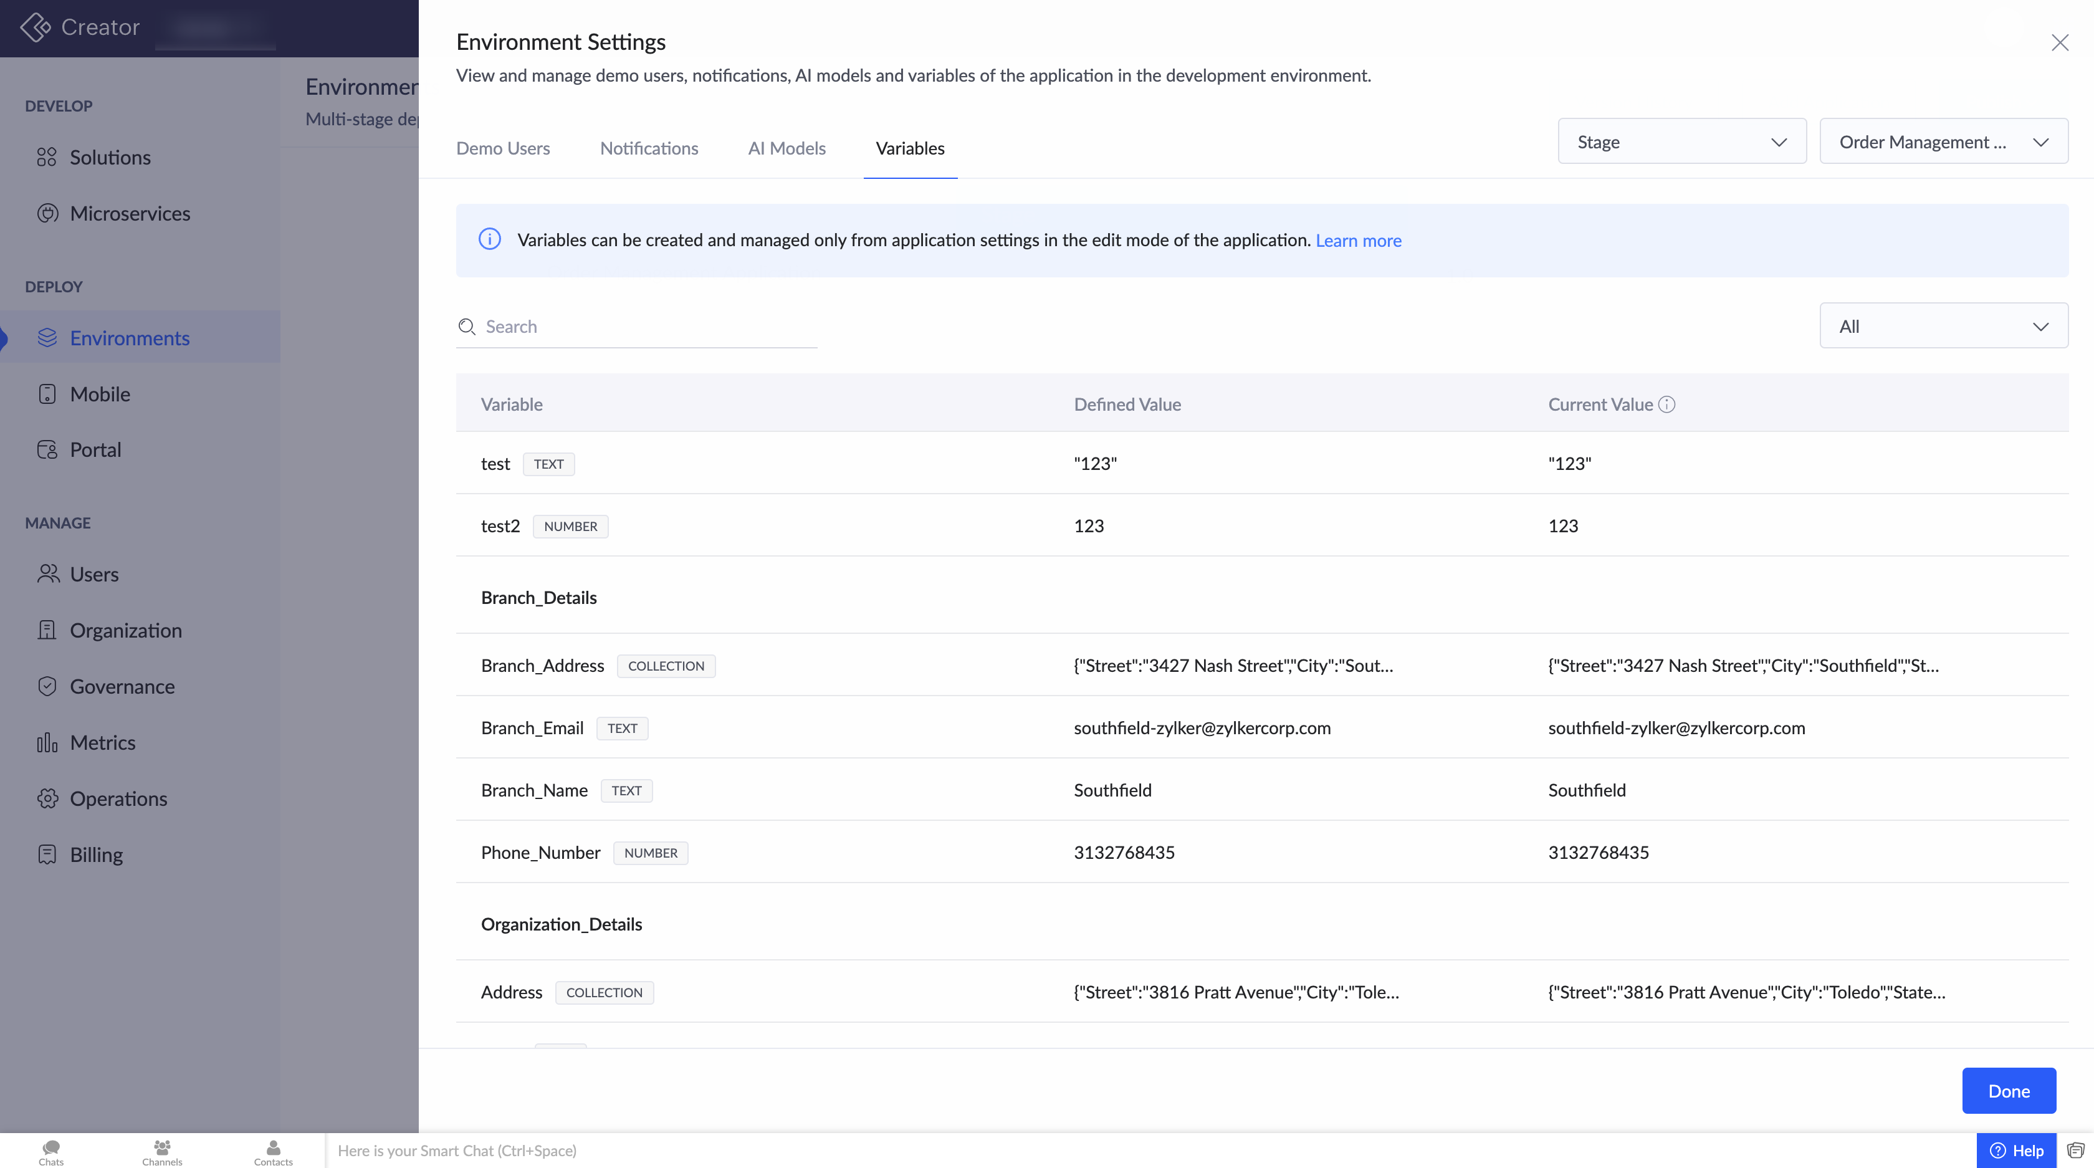
Task: Click the Help button
Action: click(x=2016, y=1150)
